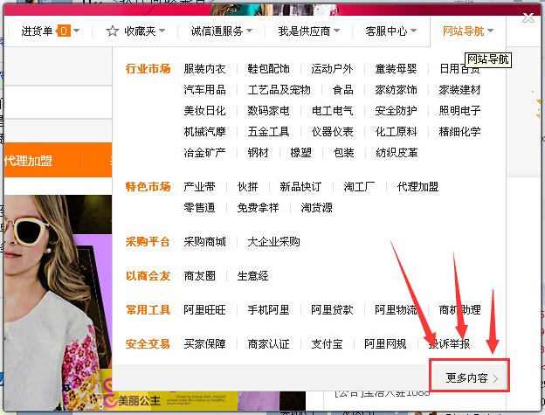Go to 汽车用品 market

[204, 90]
